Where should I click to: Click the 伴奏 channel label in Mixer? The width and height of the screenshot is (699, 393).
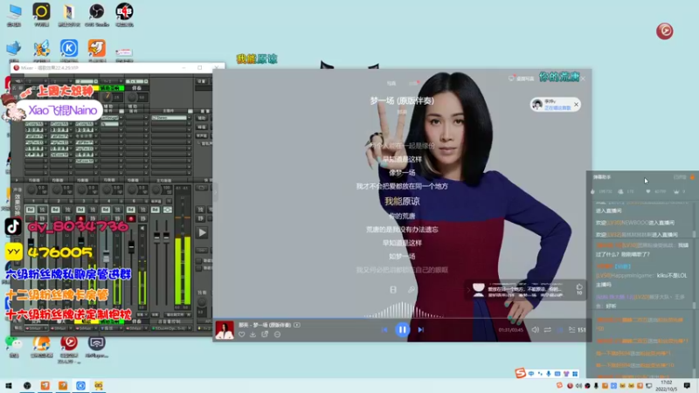[136, 88]
